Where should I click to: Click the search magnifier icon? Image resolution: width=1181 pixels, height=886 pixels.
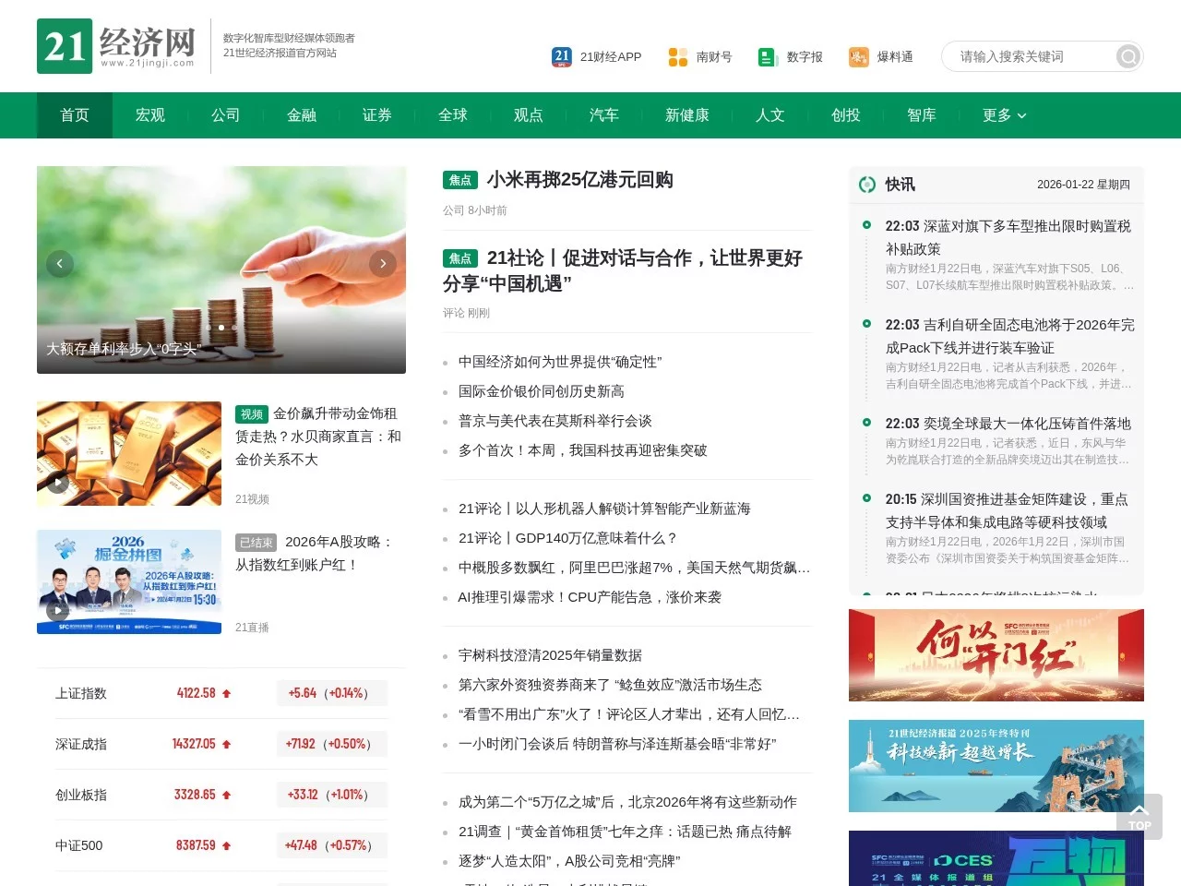click(1127, 56)
